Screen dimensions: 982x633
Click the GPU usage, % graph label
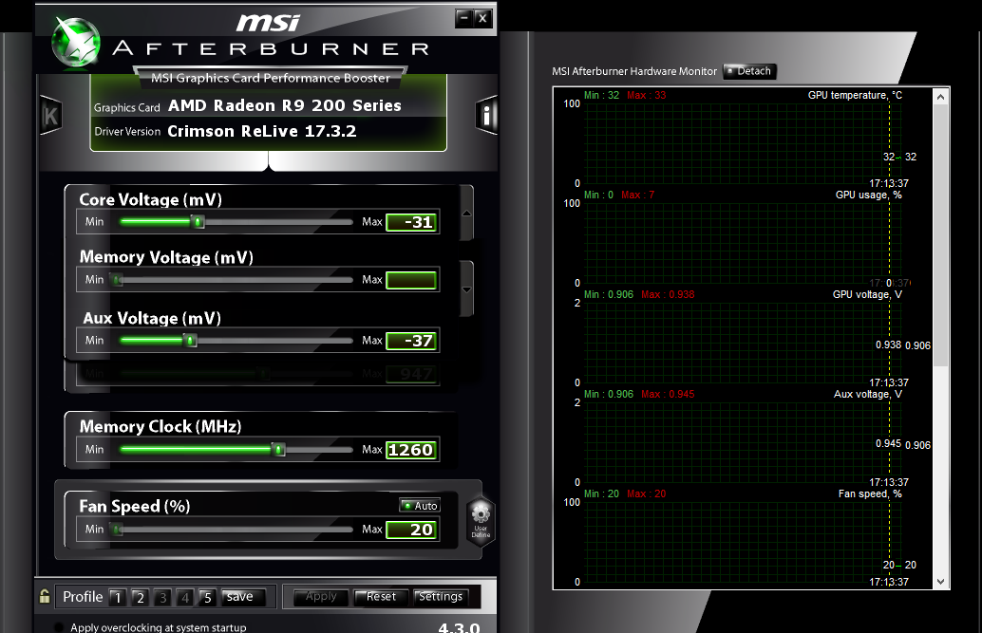point(869,195)
